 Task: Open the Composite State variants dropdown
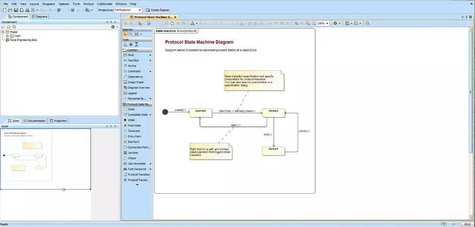point(150,115)
